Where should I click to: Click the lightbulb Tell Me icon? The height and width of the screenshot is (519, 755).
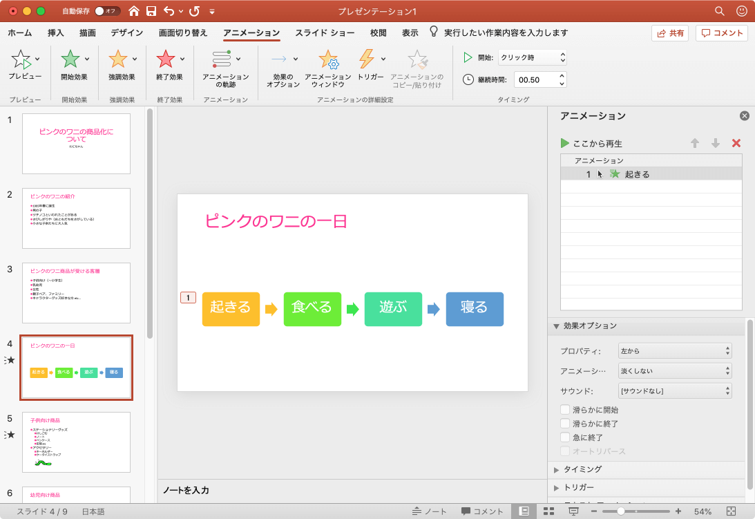pyautogui.click(x=433, y=32)
